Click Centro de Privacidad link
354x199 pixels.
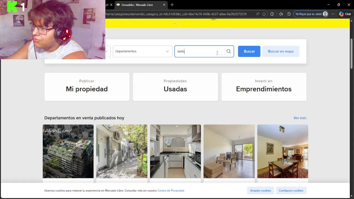(x=171, y=191)
